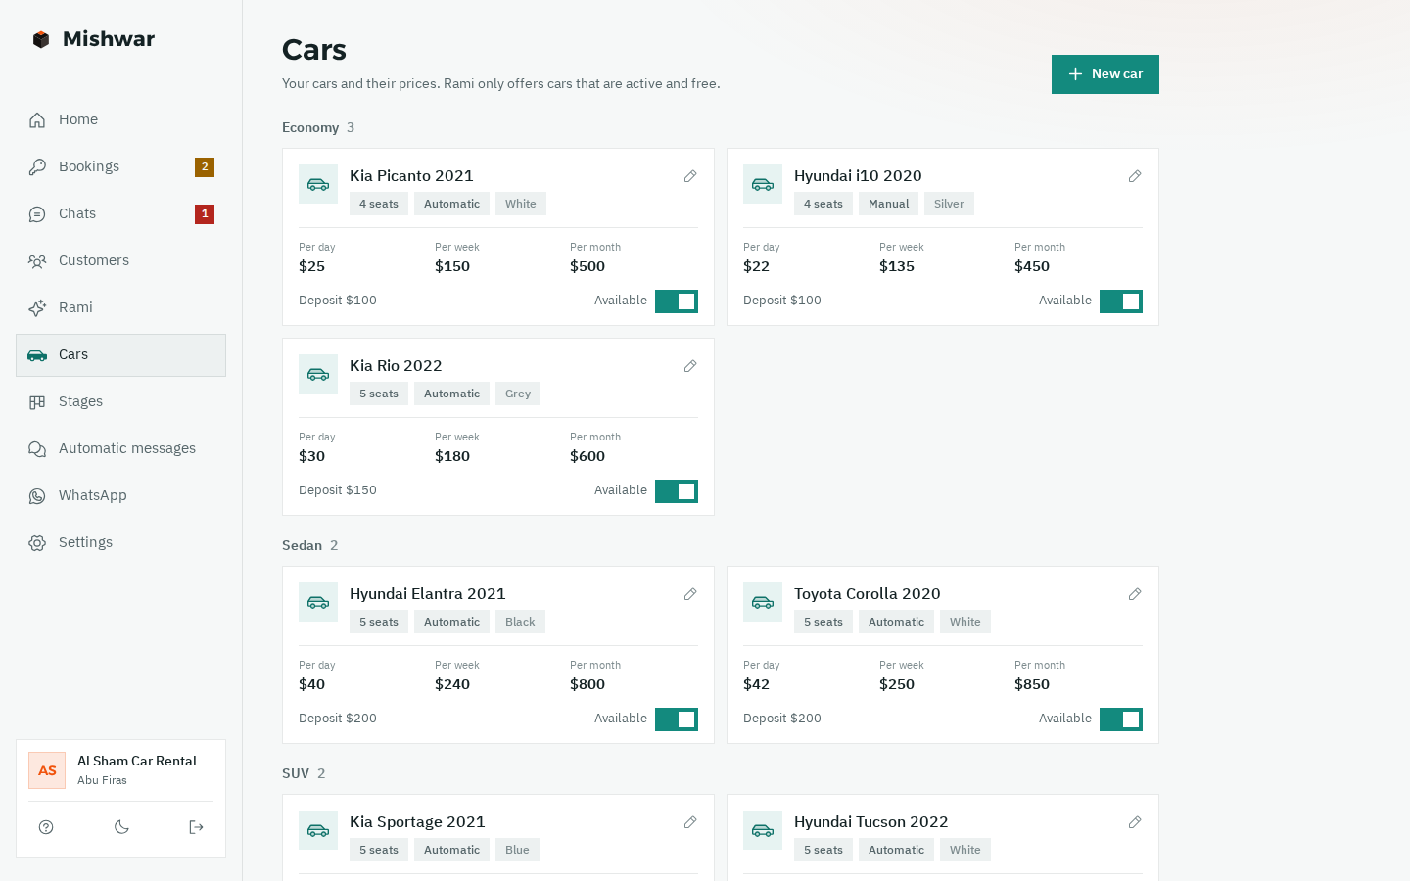Image resolution: width=1410 pixels, height=881 pixels.
Task: Click the SUV category heading
Action: point(296,774)
